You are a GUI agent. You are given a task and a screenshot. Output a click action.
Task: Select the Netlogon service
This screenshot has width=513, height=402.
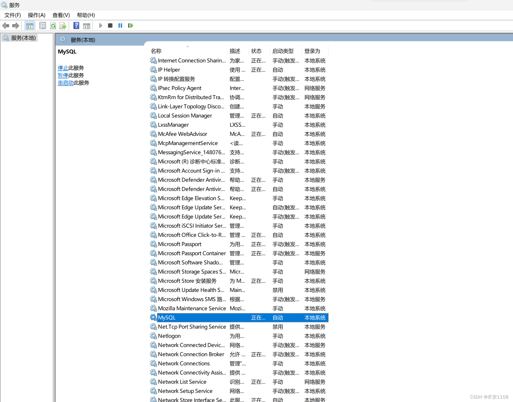[x=239, y=336]
